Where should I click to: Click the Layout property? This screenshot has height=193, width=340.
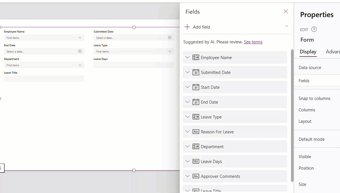(305, 121)
